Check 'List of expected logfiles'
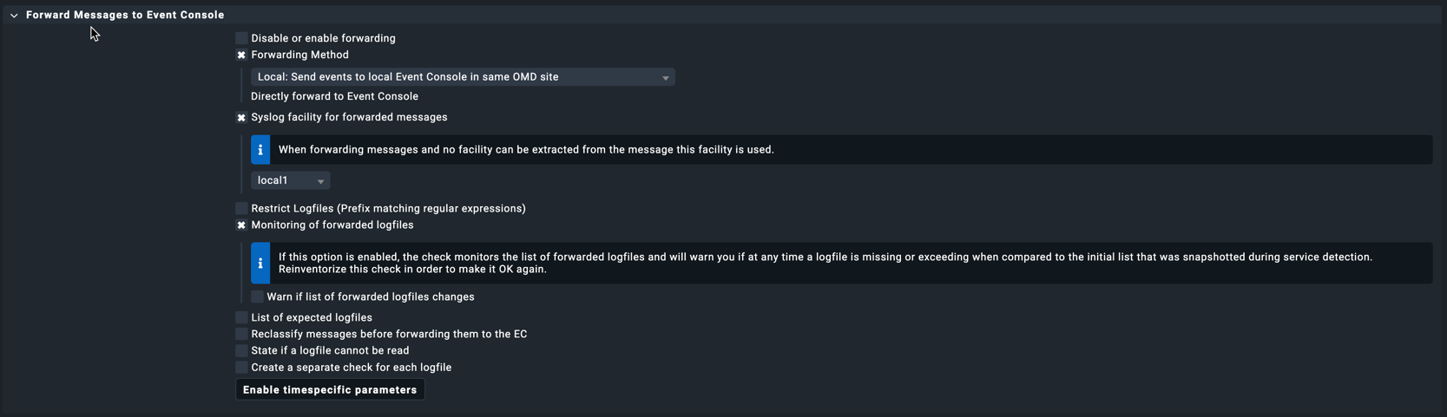 click(241, 317)
